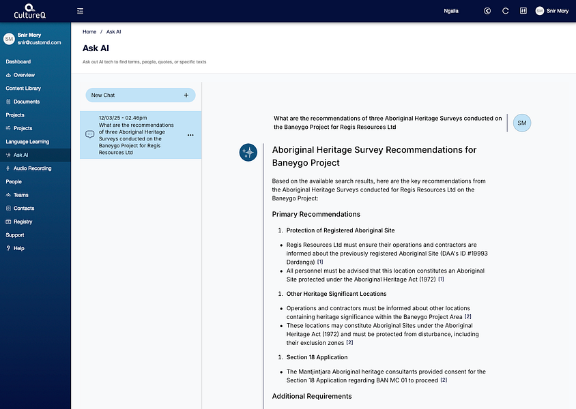Click the SM avatar beside the question

(521, 123)
